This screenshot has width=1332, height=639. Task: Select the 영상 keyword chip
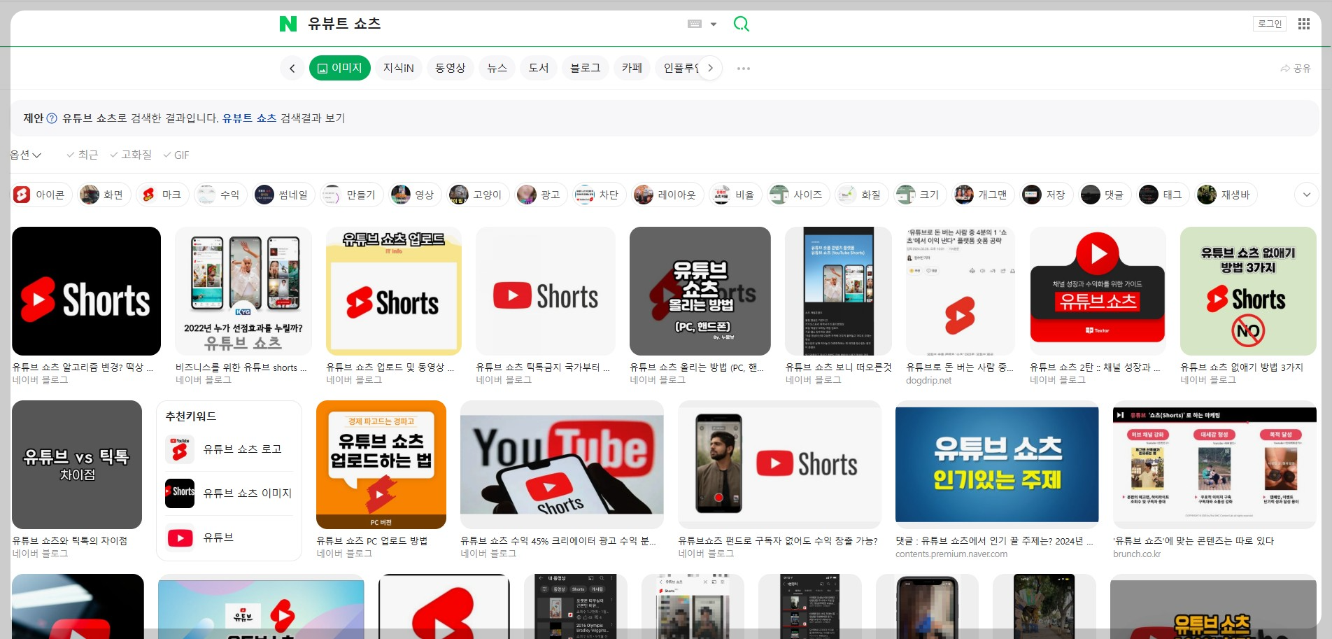[x=416, y=195]
